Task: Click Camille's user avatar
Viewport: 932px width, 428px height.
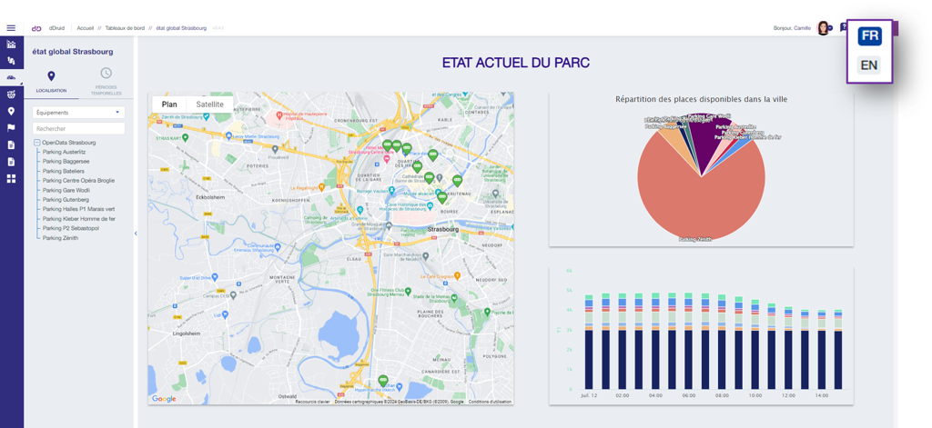Action: click(x=823, y=28)
